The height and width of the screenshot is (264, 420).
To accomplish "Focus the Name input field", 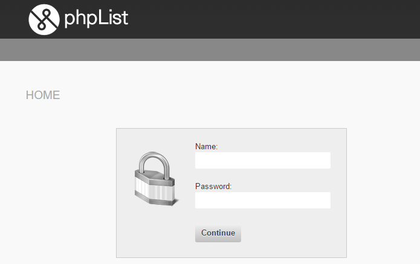I will pos(263,160).
